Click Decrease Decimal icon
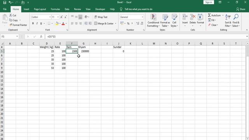Image resolution: width=249 pixels, height=140 pixels. click(x=142, y=23)
